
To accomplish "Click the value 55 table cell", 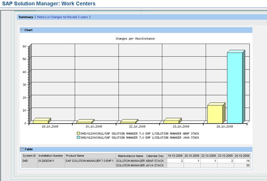I will pyautogui.click(x=247, y=165).
